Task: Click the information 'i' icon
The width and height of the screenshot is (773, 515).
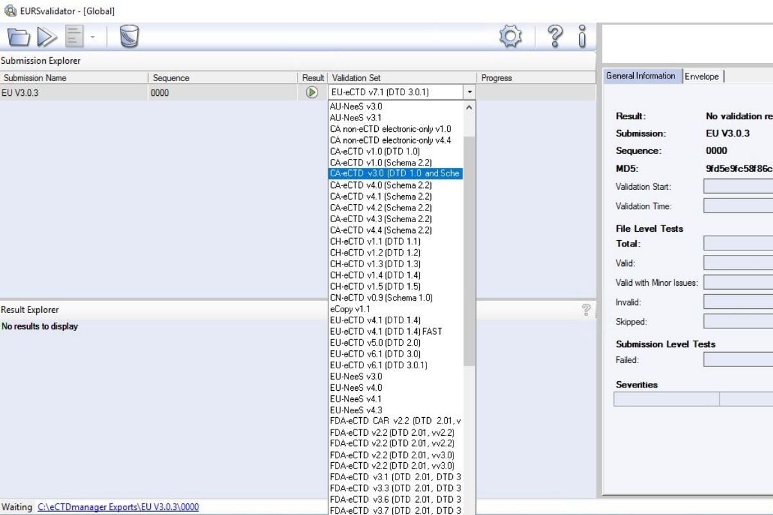Action: (x=582, y=37)
